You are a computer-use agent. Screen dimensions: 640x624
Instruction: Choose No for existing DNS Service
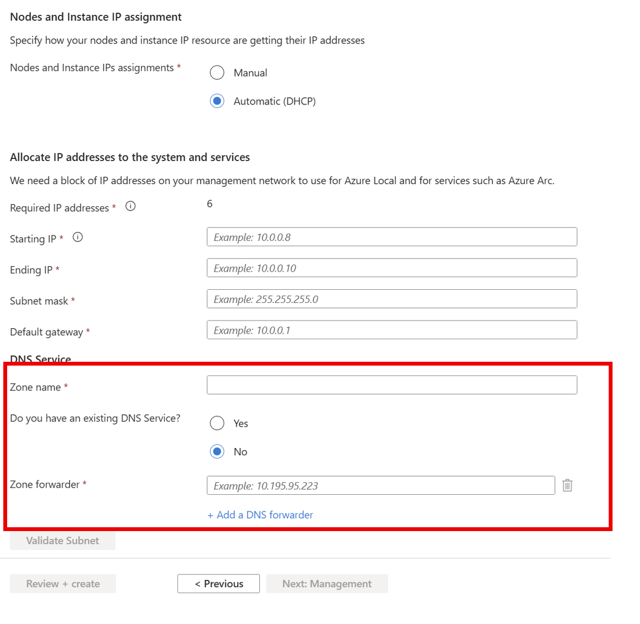point(217,452)
